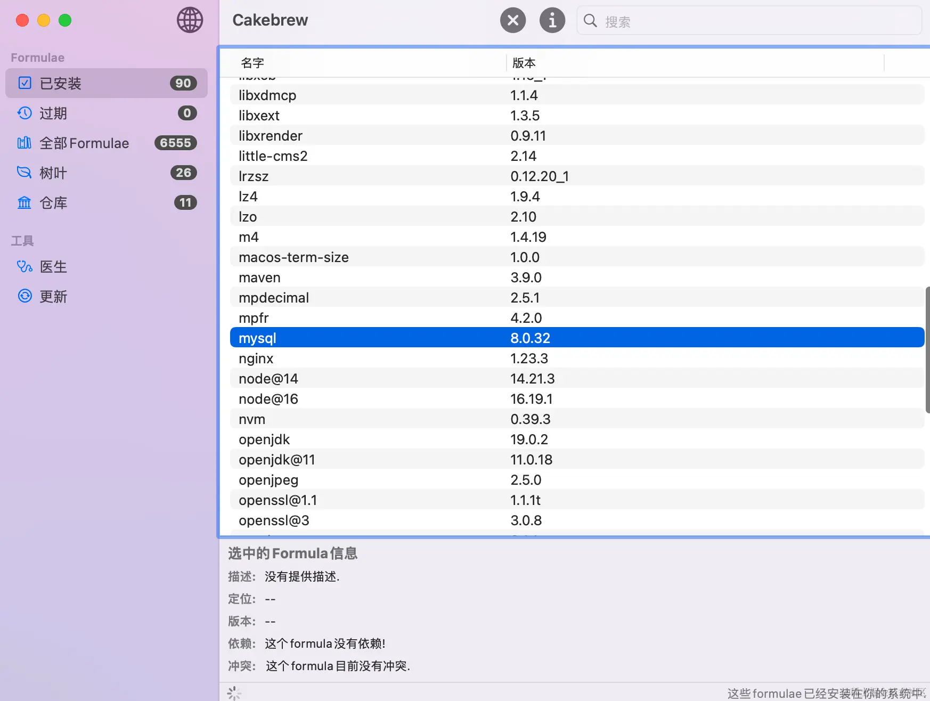Click the 这个 formula 没有依赖 dependency text
This screenshot has height=701, width=930.
coord(325,643)
